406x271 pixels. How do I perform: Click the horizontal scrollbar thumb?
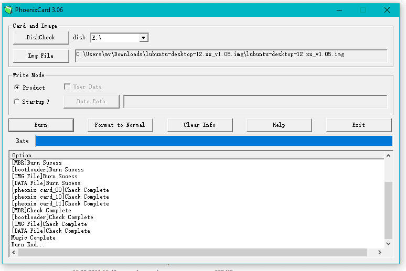[x=193, y=252]
